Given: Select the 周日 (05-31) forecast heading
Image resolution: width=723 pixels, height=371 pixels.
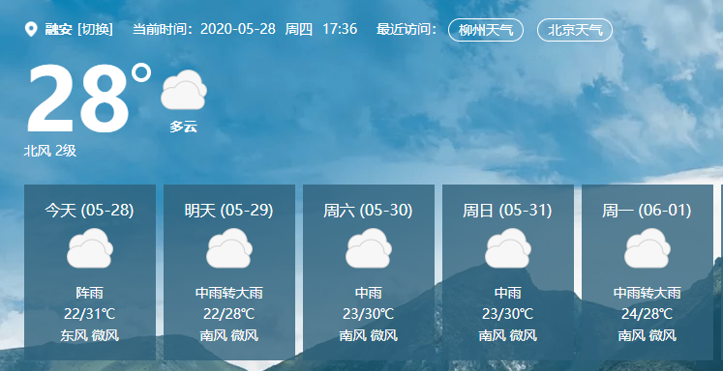Looking at the screenshot, I should [x=508, y=211].
